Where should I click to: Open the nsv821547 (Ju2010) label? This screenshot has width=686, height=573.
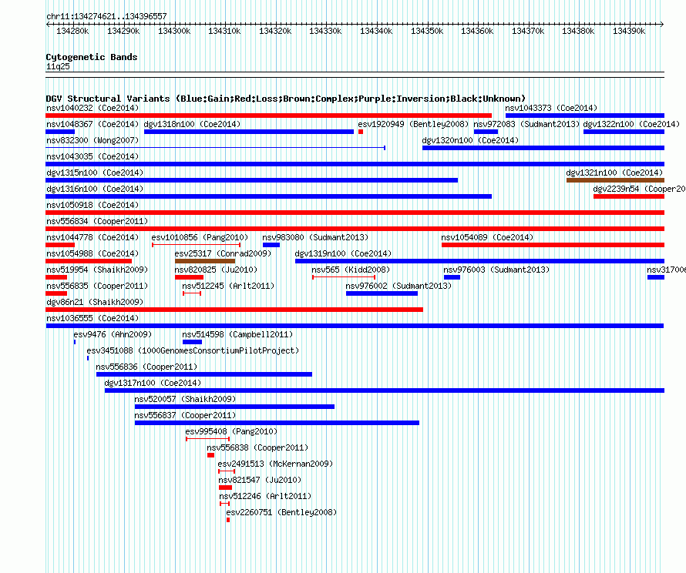[x=260, y=480]
